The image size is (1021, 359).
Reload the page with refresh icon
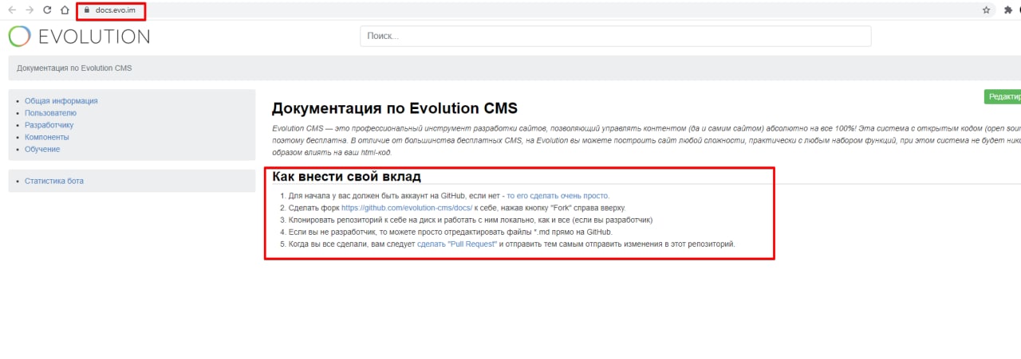(x=47, y=10)
